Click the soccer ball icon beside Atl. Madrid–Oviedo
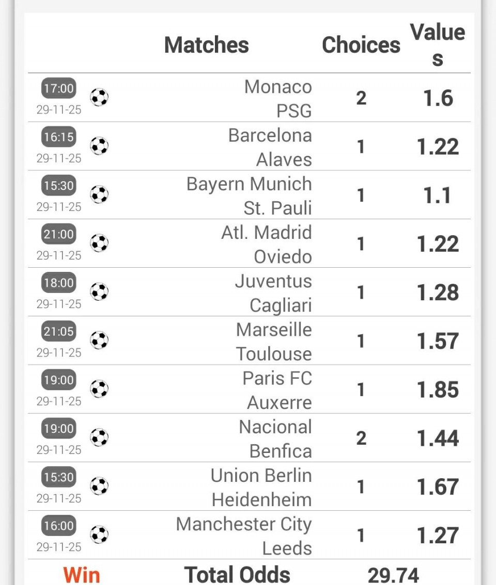Screen dimensions: 496x585 point(99,243)
